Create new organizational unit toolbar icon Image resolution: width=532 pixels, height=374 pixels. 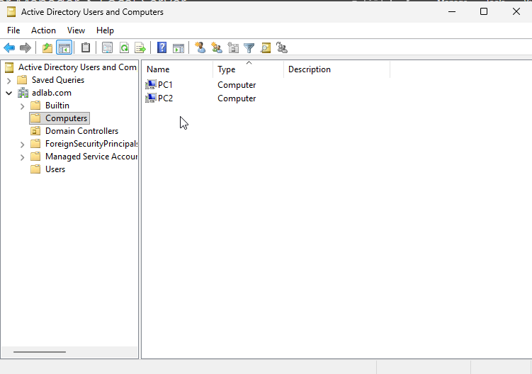[x=233, y=47]
